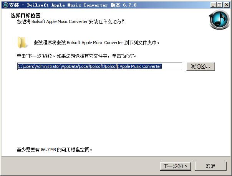Click the Cancel (取消) button
This screenshot has width=232, height=176.
click(x=211, y=166)
